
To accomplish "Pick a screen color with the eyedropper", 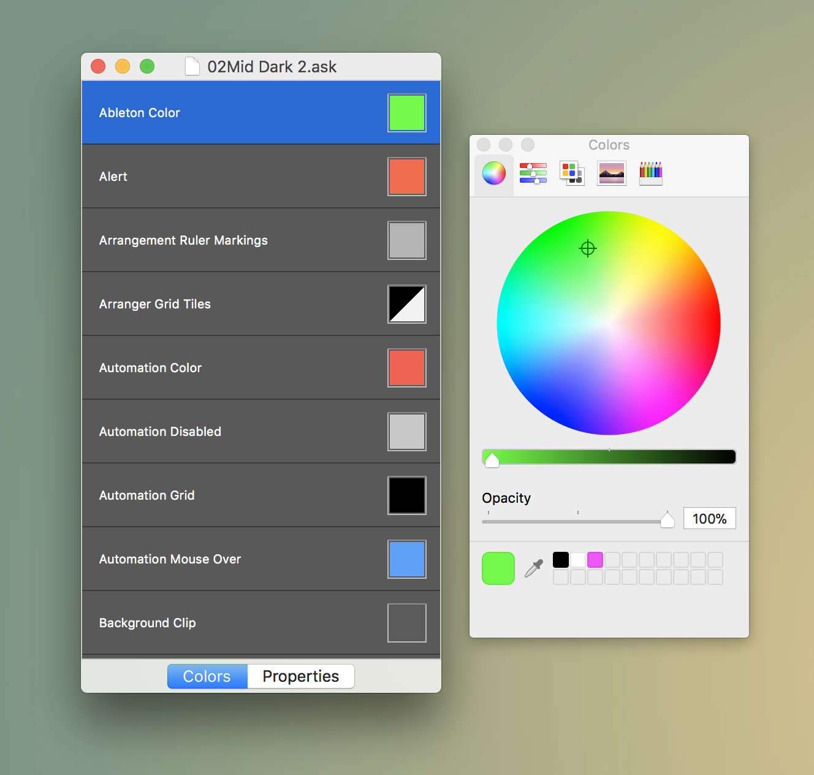I will (x=534, y=568).
